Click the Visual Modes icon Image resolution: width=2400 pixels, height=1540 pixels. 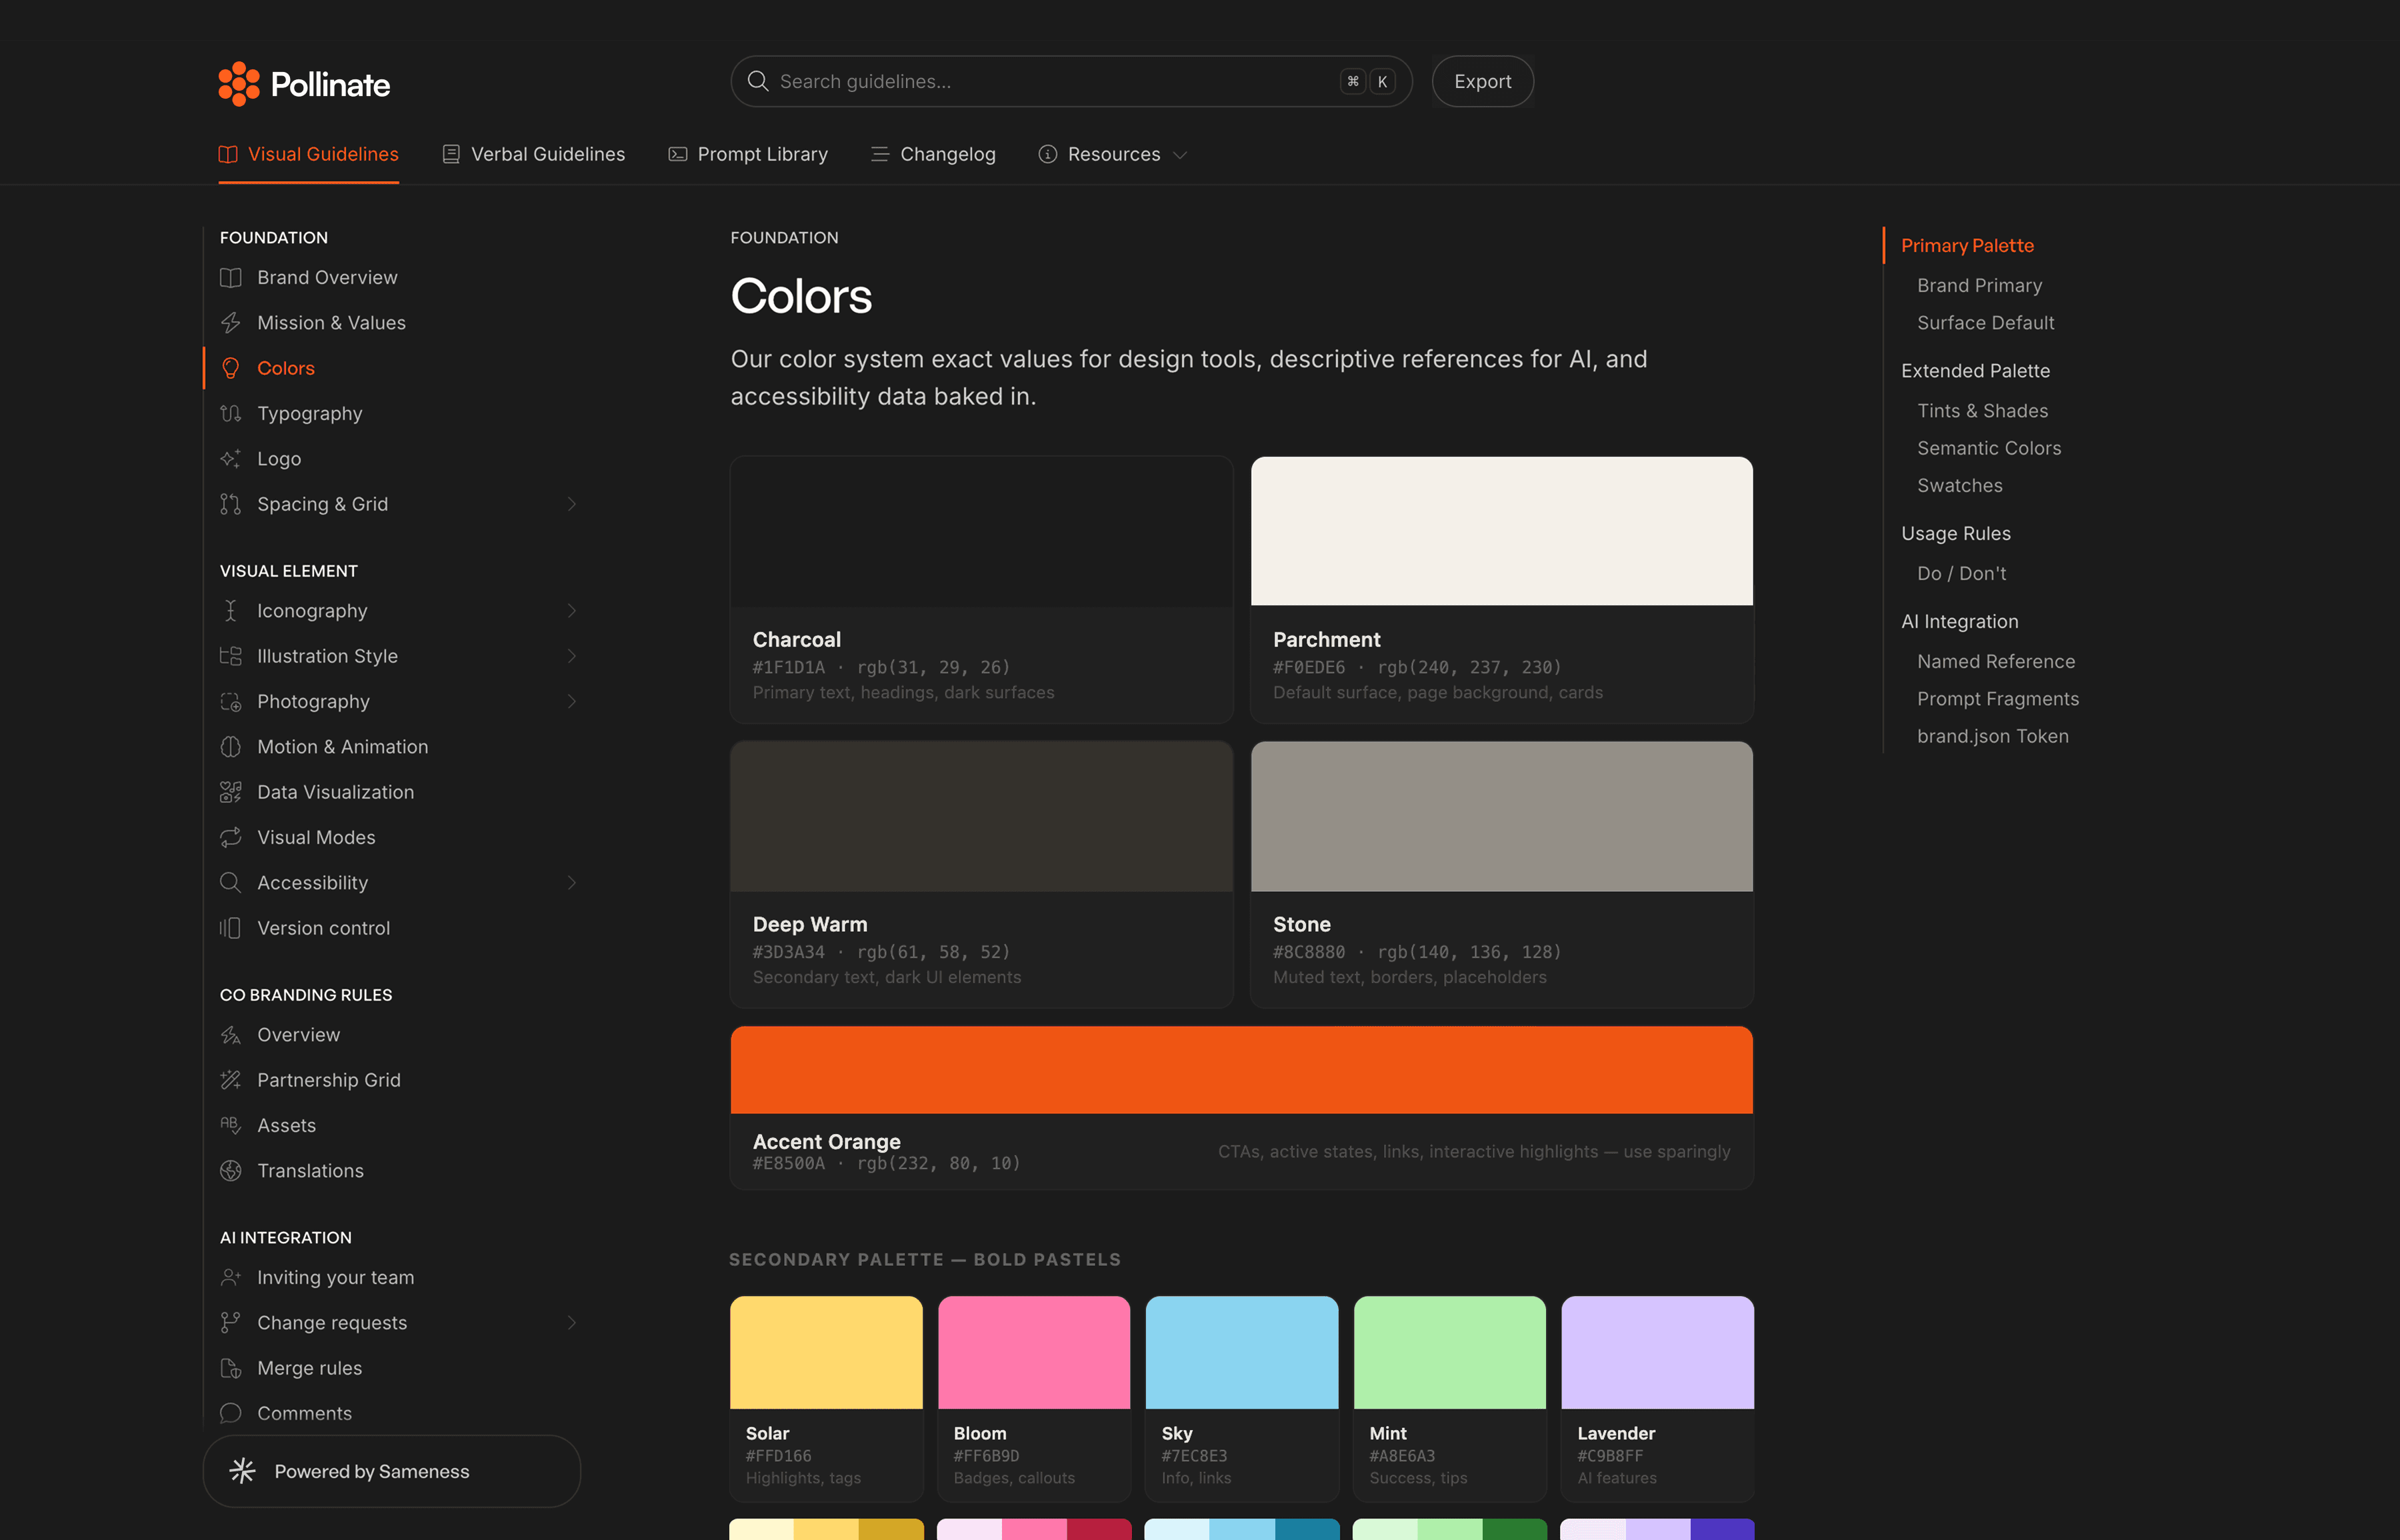(x=231, y=837)
